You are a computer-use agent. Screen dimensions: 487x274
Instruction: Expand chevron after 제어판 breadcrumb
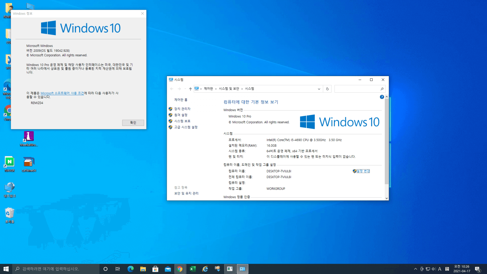coord(216,89)
